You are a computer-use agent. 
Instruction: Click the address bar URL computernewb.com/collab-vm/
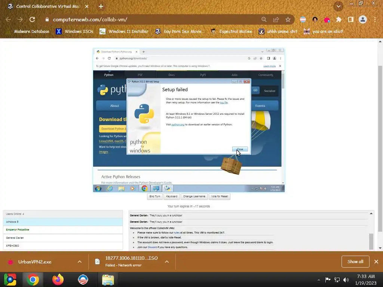click(x=90, y=19)
